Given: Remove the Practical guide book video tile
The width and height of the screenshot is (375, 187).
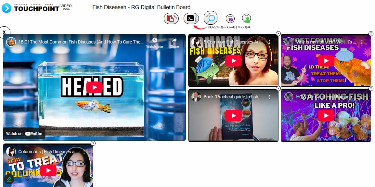Looking at the screenshot, I should (x=278, y=88).
